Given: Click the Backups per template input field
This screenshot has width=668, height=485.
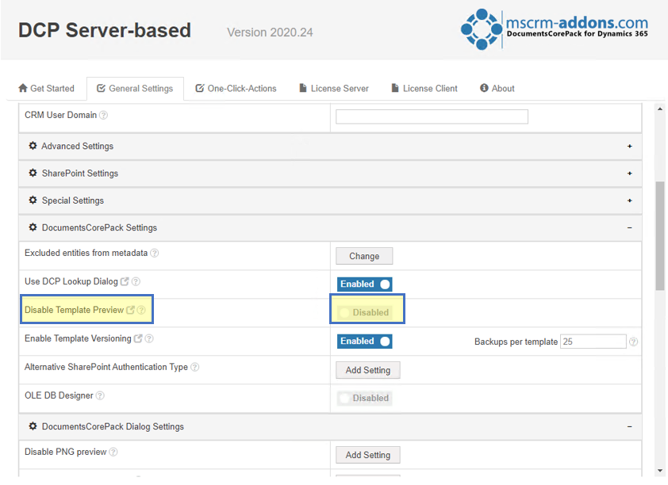Looking at the screenshot, I should pyautogui.click(x=593, y=342).
